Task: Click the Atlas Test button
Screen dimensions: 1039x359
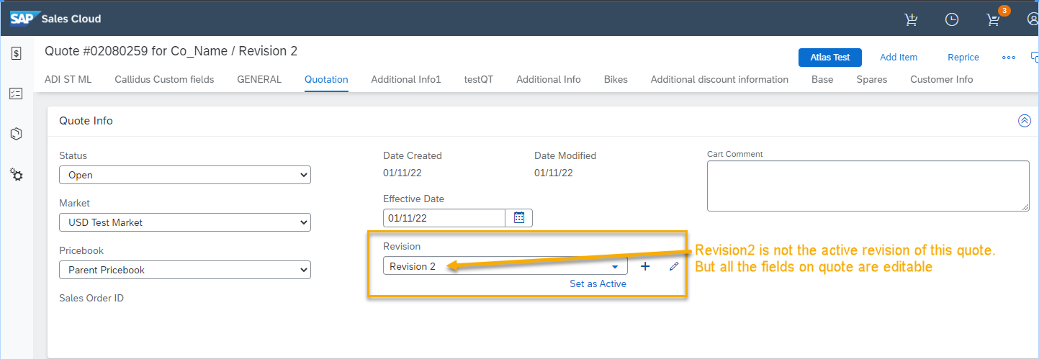Action: coord(830,58)
